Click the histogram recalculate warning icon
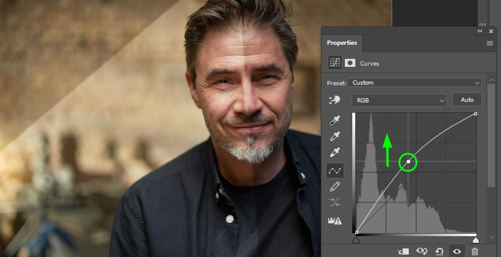This screenshot has height=257, width=501. pos(334,220)
